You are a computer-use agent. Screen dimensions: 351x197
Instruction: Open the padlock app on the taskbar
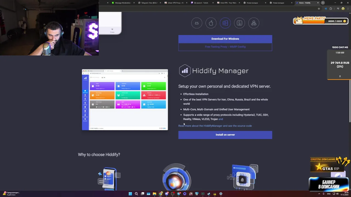(215, 194)
